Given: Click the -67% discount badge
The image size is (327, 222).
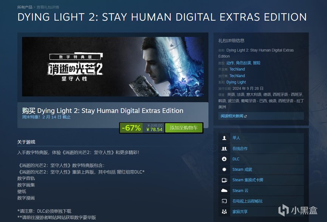Looking at the screenshot, I should click(x=131, y=128).
